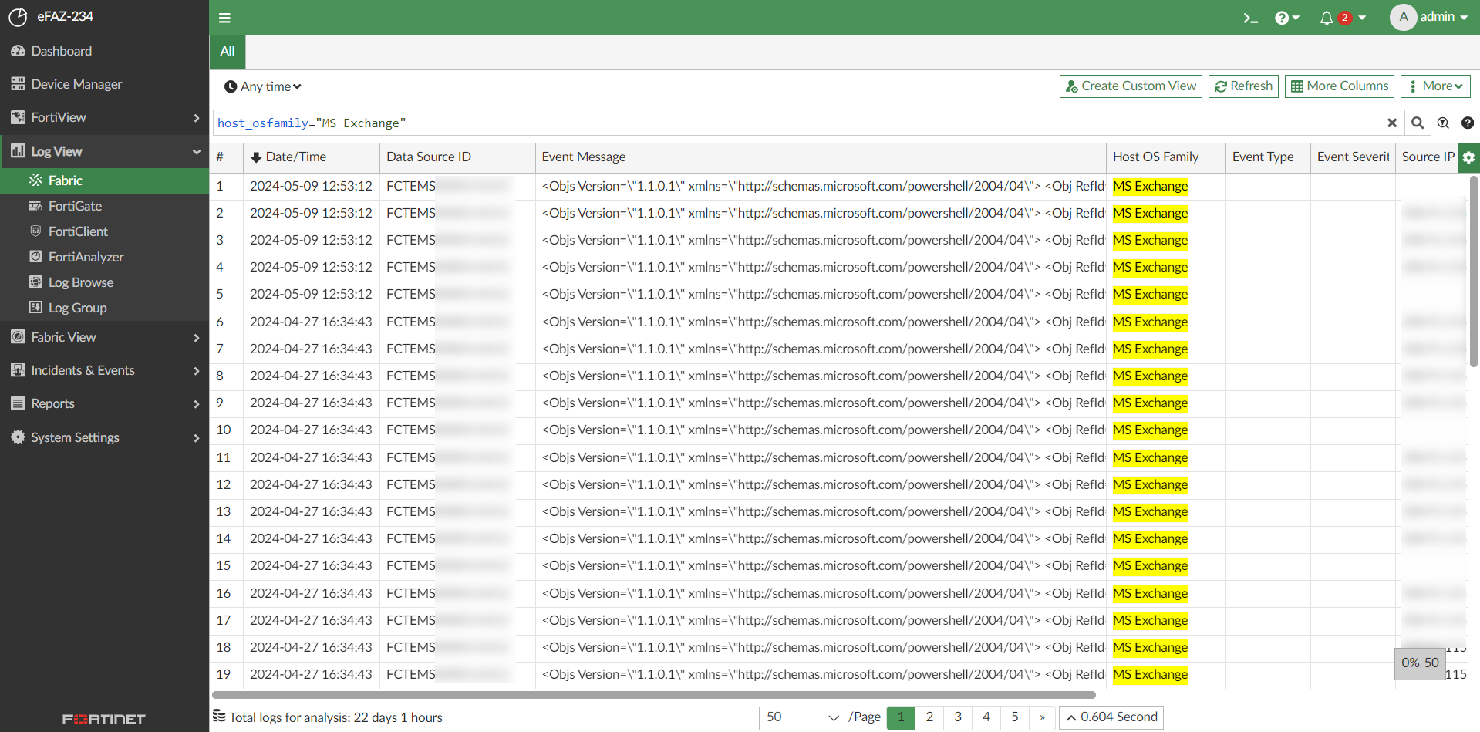This screenshot has width=1480, height=732.
Task: Change the 50 per page dropdown
Action: pyautogui.click(x=802, y=717)
